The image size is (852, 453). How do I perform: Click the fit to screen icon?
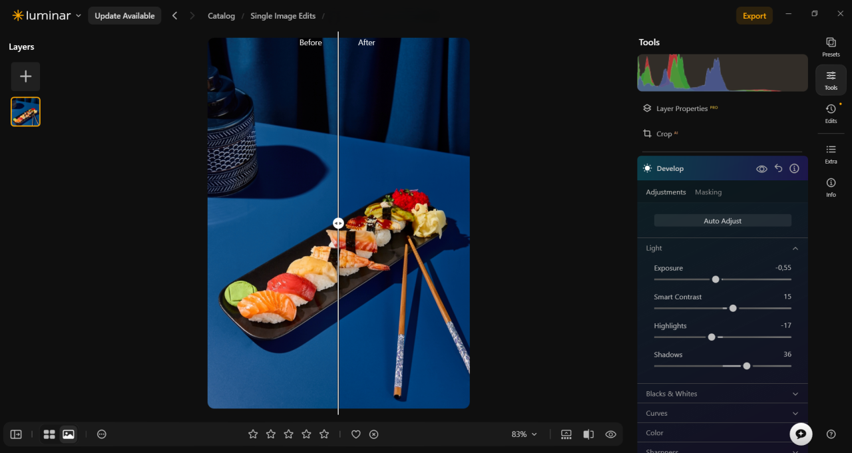(566, 434)
